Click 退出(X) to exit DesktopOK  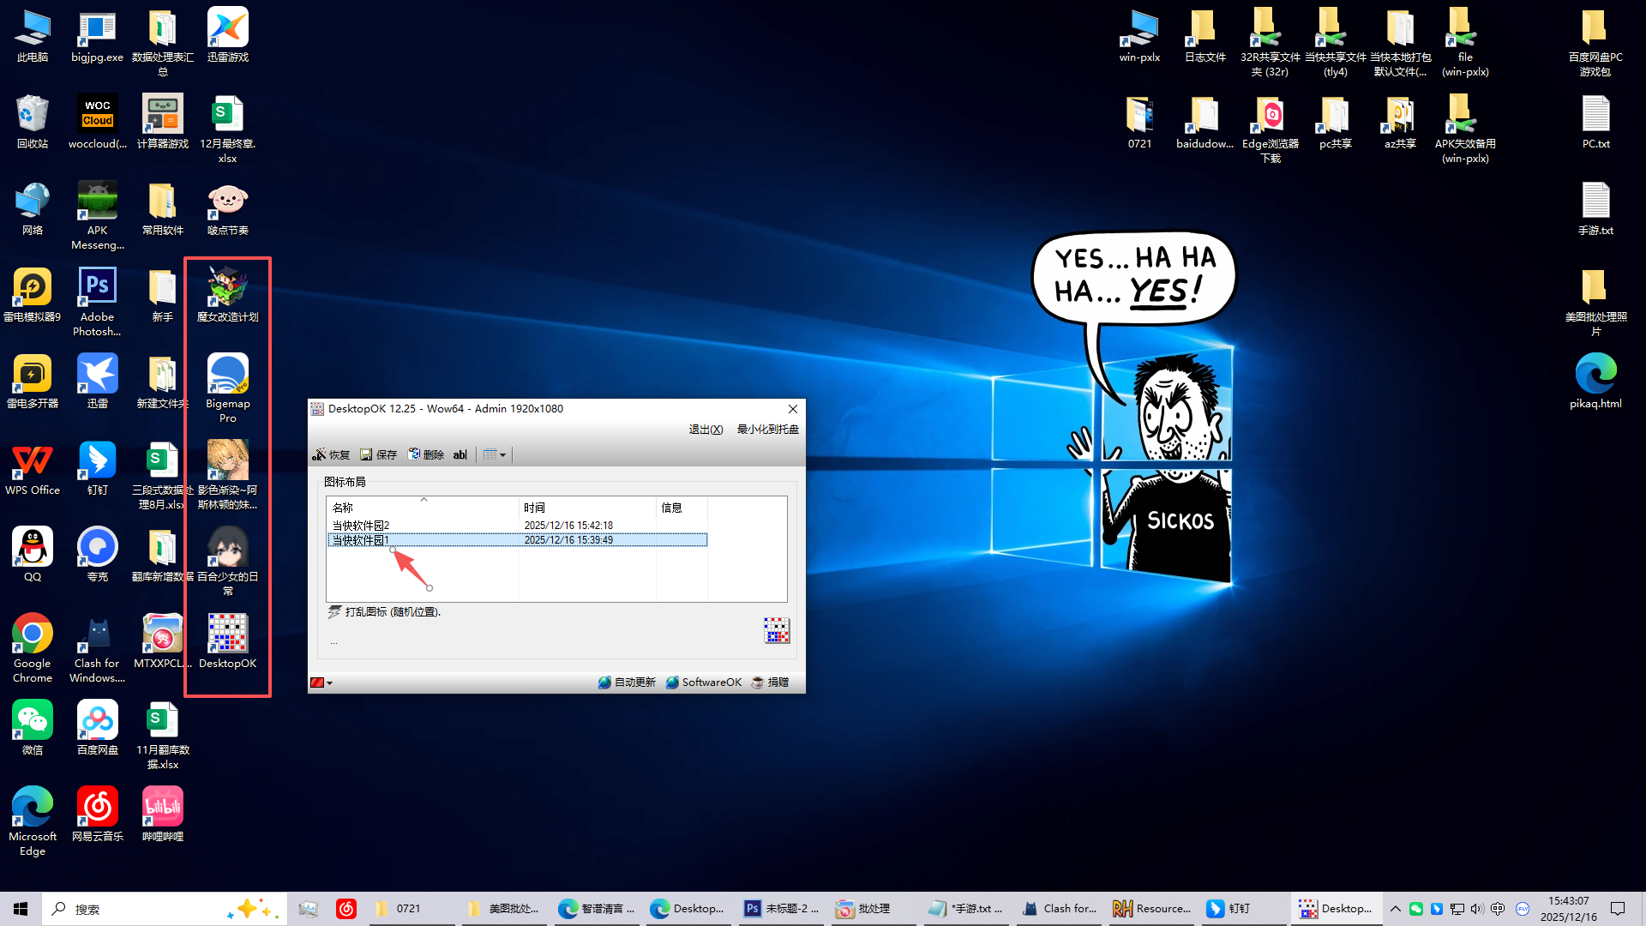pos(705,430)
